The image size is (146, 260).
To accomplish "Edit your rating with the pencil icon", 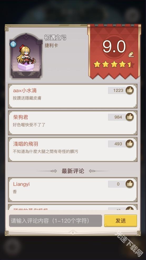I will pyautogui.click(x=131, y=54).
